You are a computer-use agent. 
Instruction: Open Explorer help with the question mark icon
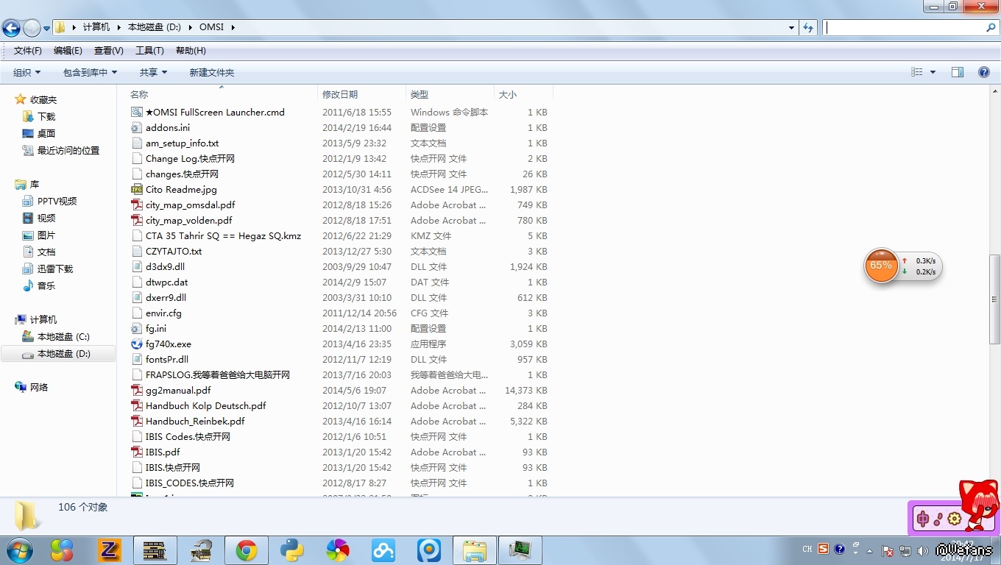coord(983,72)
